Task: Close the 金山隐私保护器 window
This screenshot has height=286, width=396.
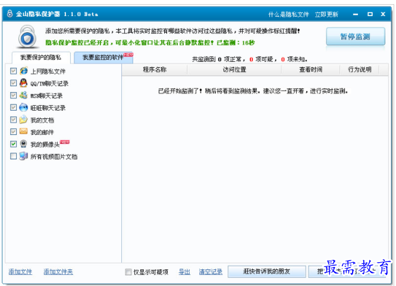Action: pos(383,14)
